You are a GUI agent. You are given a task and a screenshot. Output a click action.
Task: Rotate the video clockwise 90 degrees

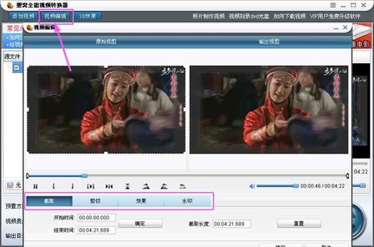(x=146, y=186)
